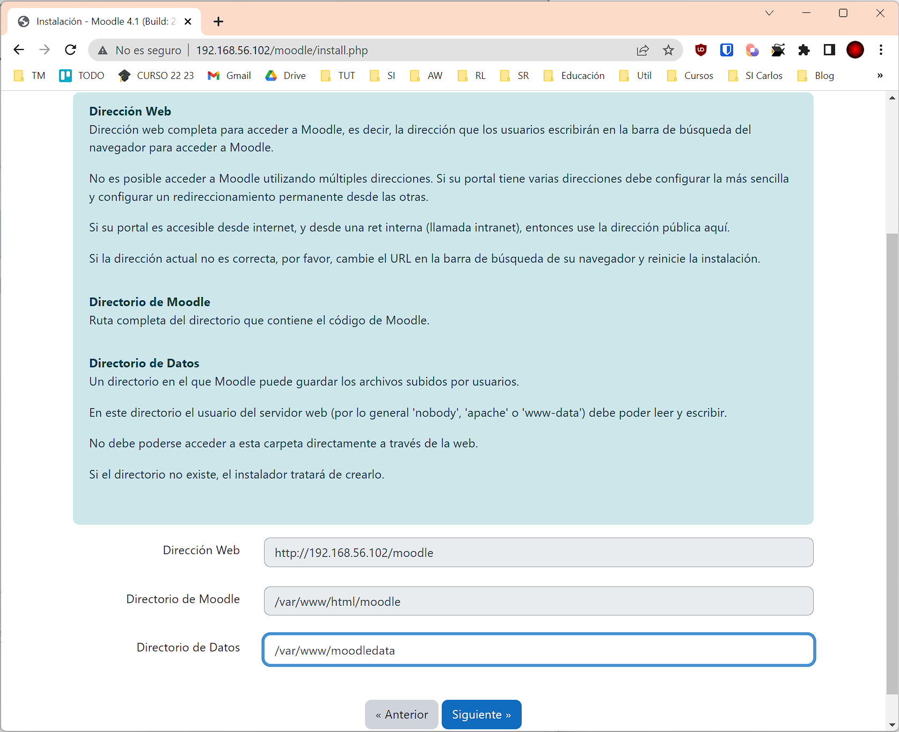Open the TUT bookmark folder
899x732 pixels.
tap(338, 76)
